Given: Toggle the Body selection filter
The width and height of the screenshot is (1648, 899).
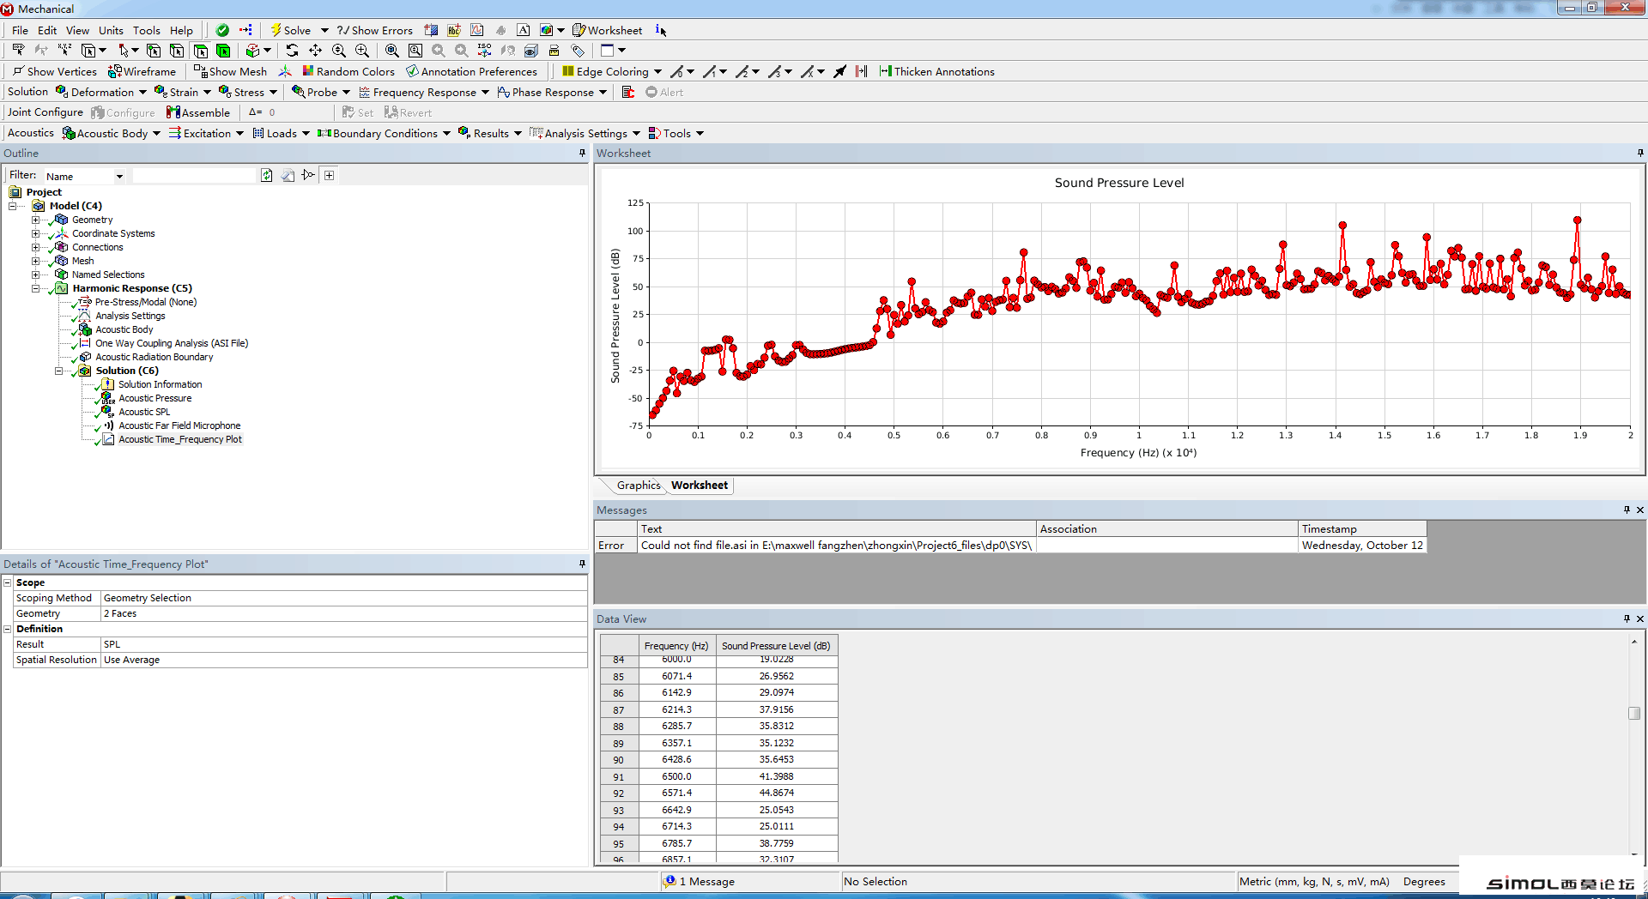Looking at the screenshot, I should [x=223, y=51].
